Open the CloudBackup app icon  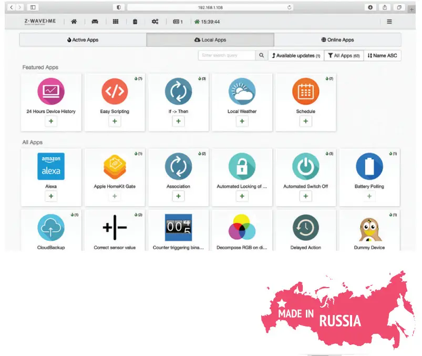pyautogui.click(x=51, y=228)
